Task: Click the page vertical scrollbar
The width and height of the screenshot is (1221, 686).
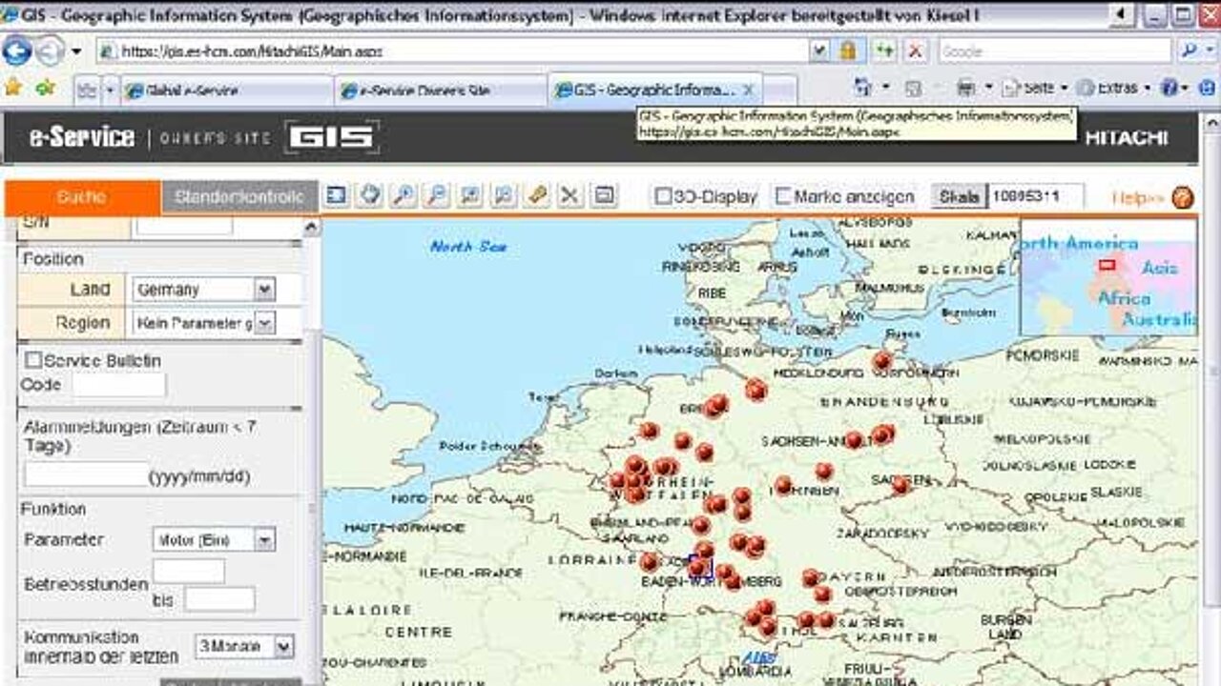Action: [x=1211, y=400]
